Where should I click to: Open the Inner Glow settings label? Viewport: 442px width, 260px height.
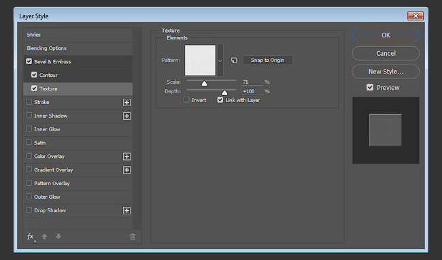point(47,129)
